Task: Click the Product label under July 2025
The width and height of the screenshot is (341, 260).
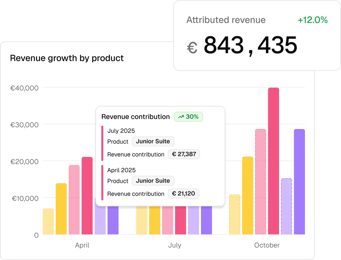Action: click(x=118, y=142)
